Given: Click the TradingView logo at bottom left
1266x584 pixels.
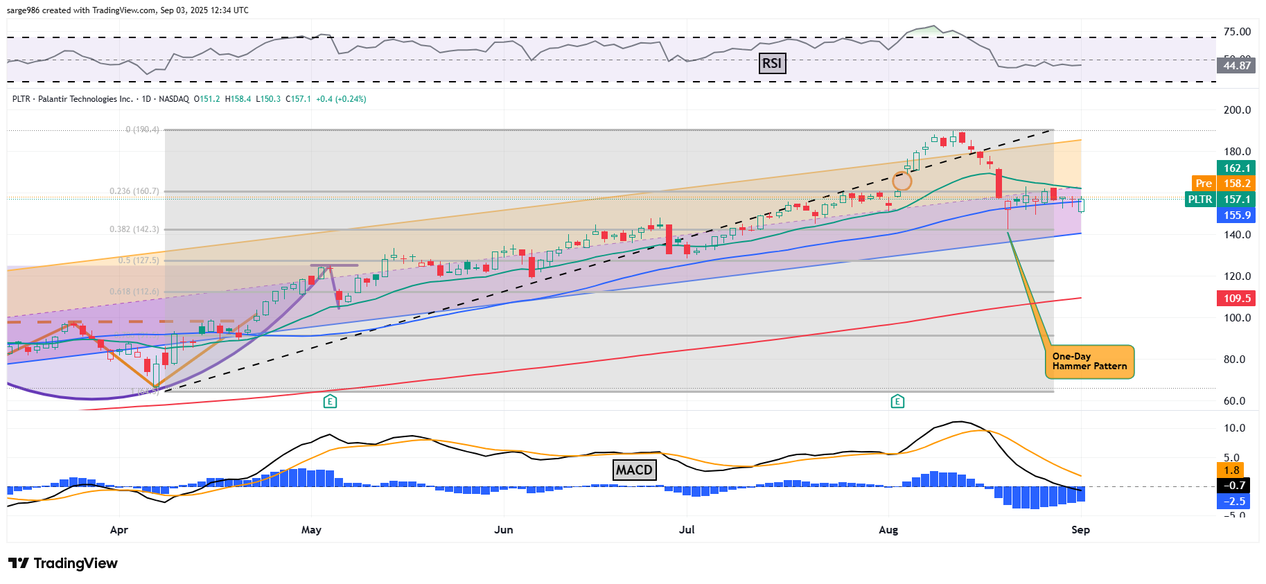Looking at the screenshot, I should pyautogui.click(x=63, y=563).
